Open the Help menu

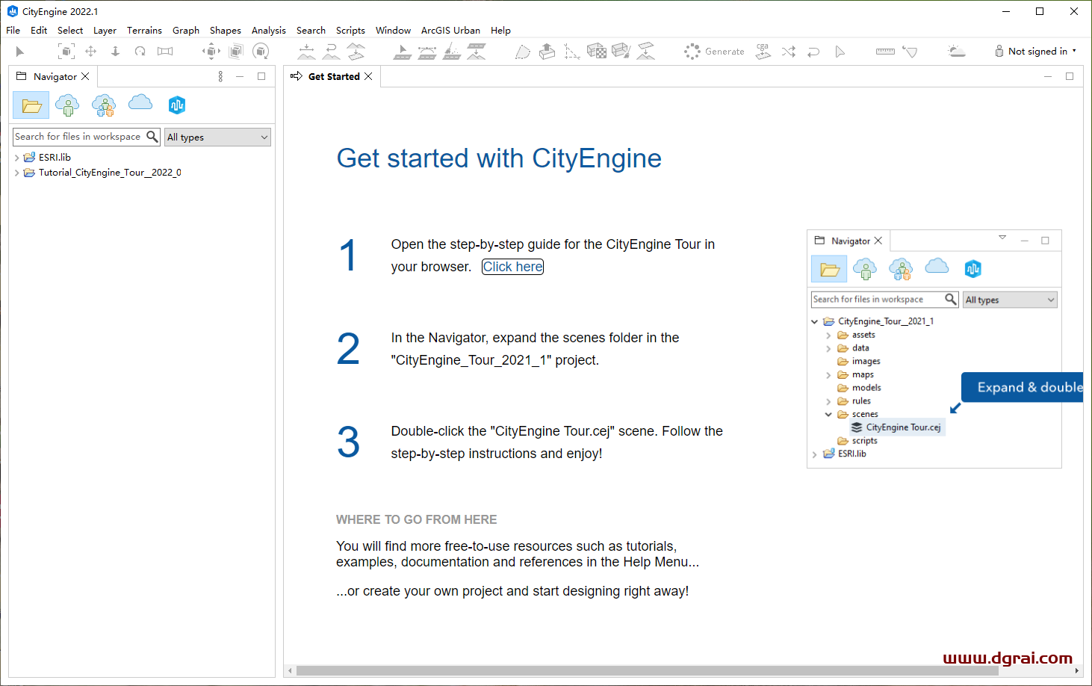[500, 30]
